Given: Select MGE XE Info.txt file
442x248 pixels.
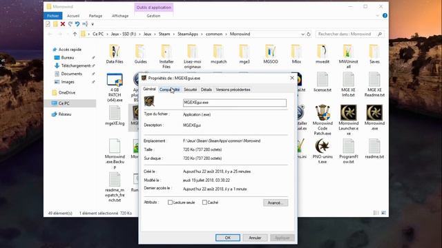Looking at the screenshot, I should (x=348, y=84).
